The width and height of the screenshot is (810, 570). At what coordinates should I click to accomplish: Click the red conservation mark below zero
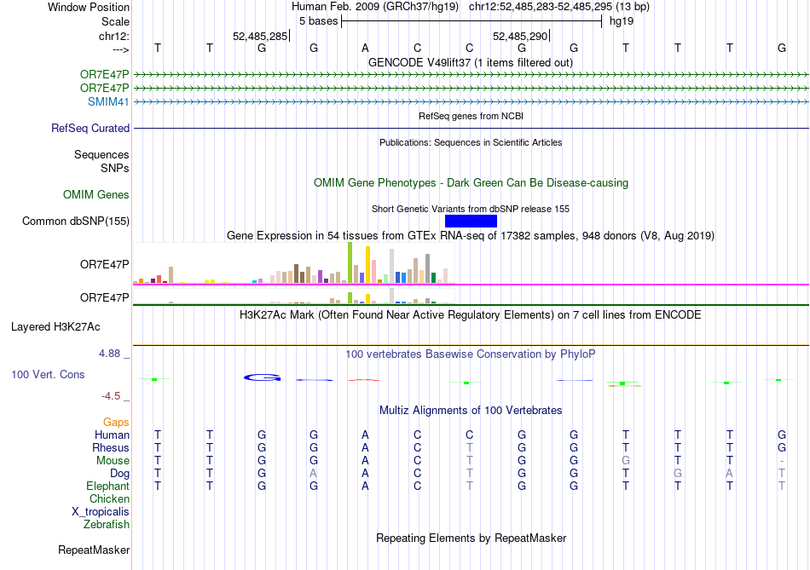pyautogui.click(x=364, y=380)
